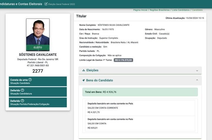The width and height of the screenshot is (212, 140).
Task: Click the R$ 4.321,75 value
Action: (x=94, y=112)
